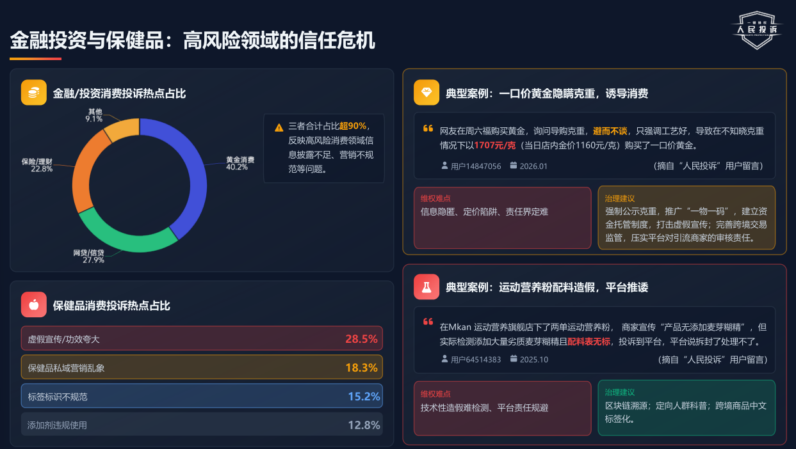Click the 保健品私域营销乱象 bar
Image resolution: width=796 pixels, height=449 pixels.
point(202,367)
